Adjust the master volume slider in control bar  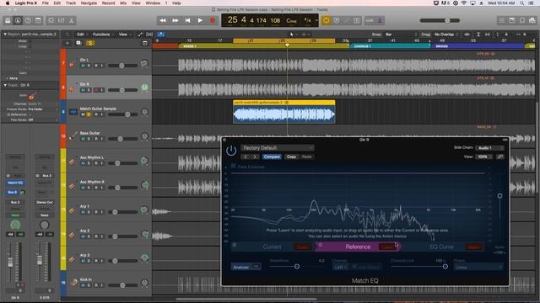447,20
